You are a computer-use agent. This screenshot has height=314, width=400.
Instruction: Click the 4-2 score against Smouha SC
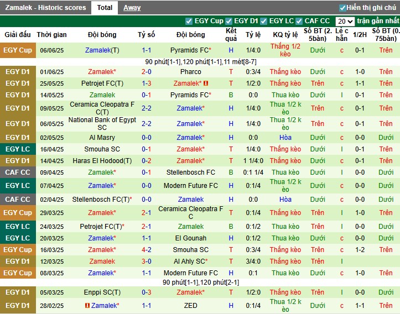pyautogui.click(x=147, y=250)
